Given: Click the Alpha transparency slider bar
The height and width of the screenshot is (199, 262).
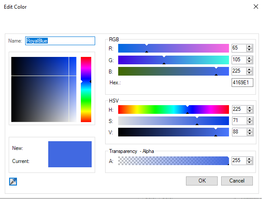Looking at the screenshot, I should [x=173, y=161].
